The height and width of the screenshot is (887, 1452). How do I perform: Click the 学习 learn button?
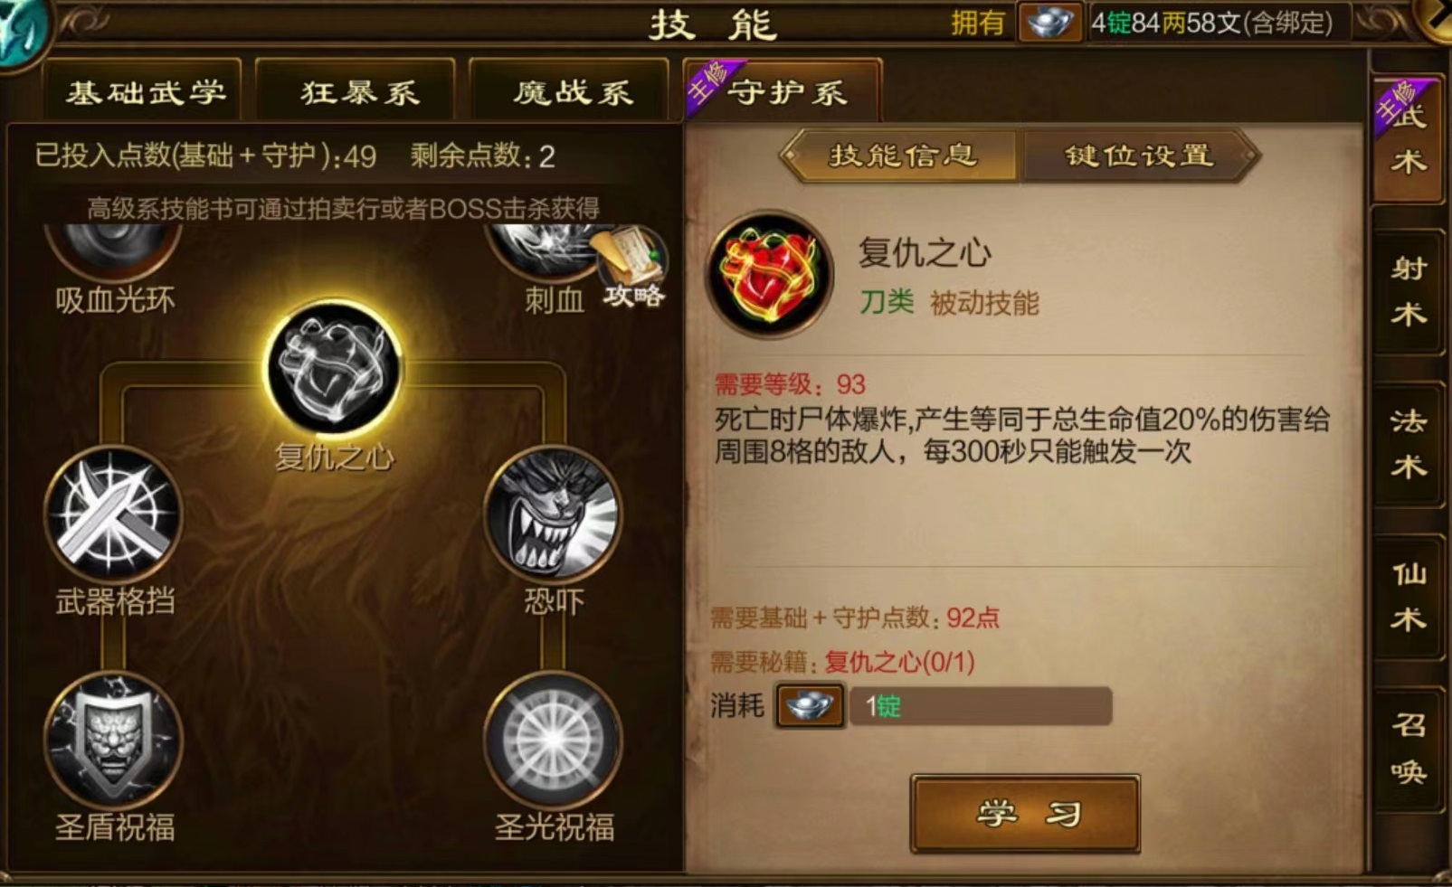[x=1025, y=814]
